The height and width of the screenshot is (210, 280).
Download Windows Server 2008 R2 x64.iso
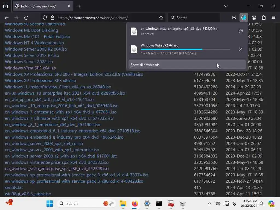[x=36, y=49]
